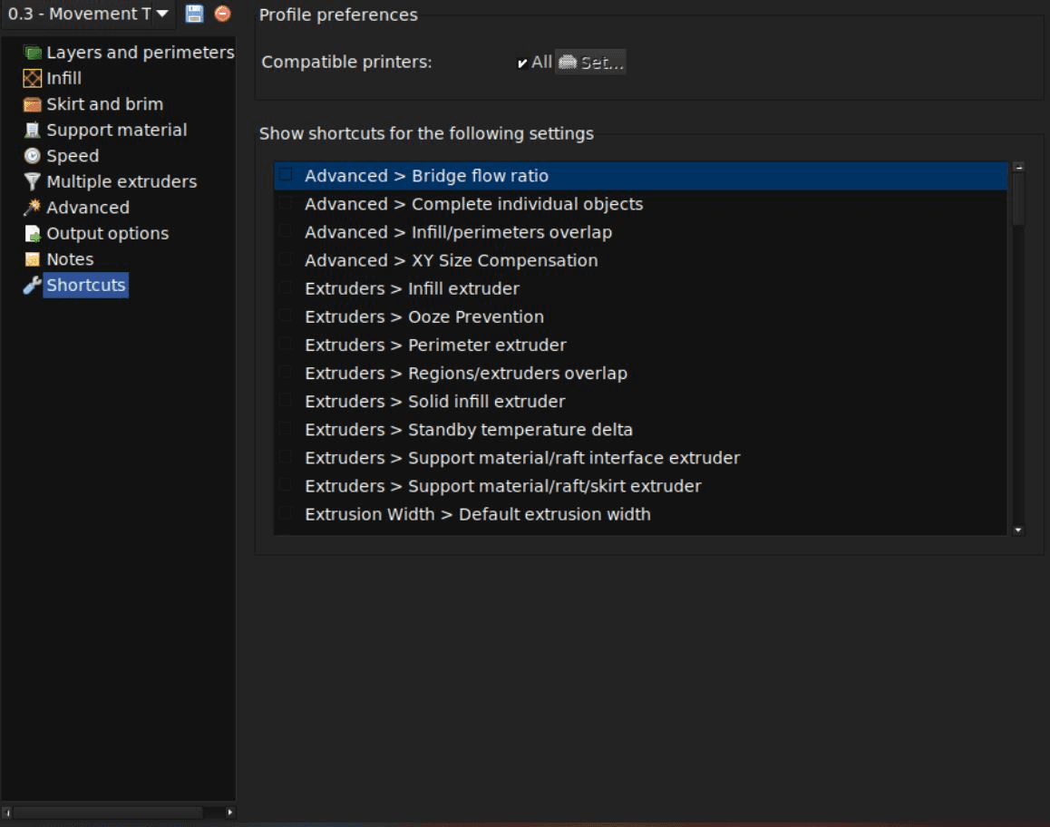Open Skirt and brim settings
This screenshot has height=827, width=1050.
tap(104, 104)
